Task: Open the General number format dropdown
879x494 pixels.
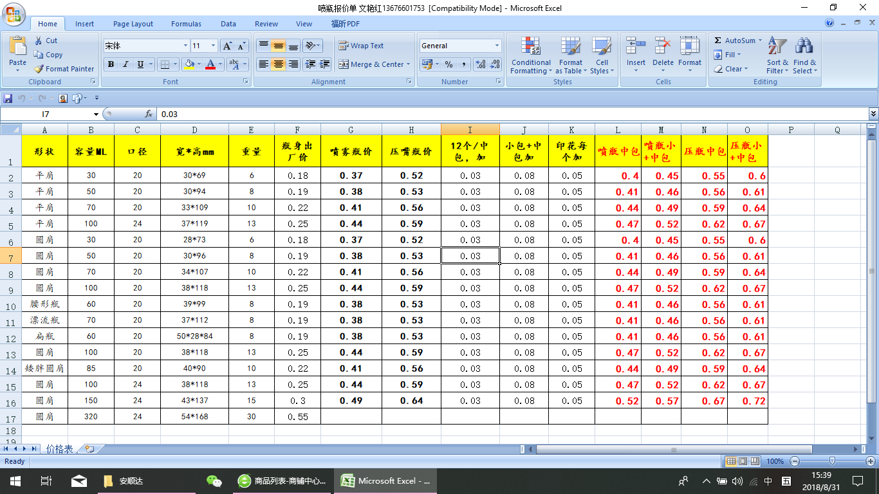Action: [497, 46]
